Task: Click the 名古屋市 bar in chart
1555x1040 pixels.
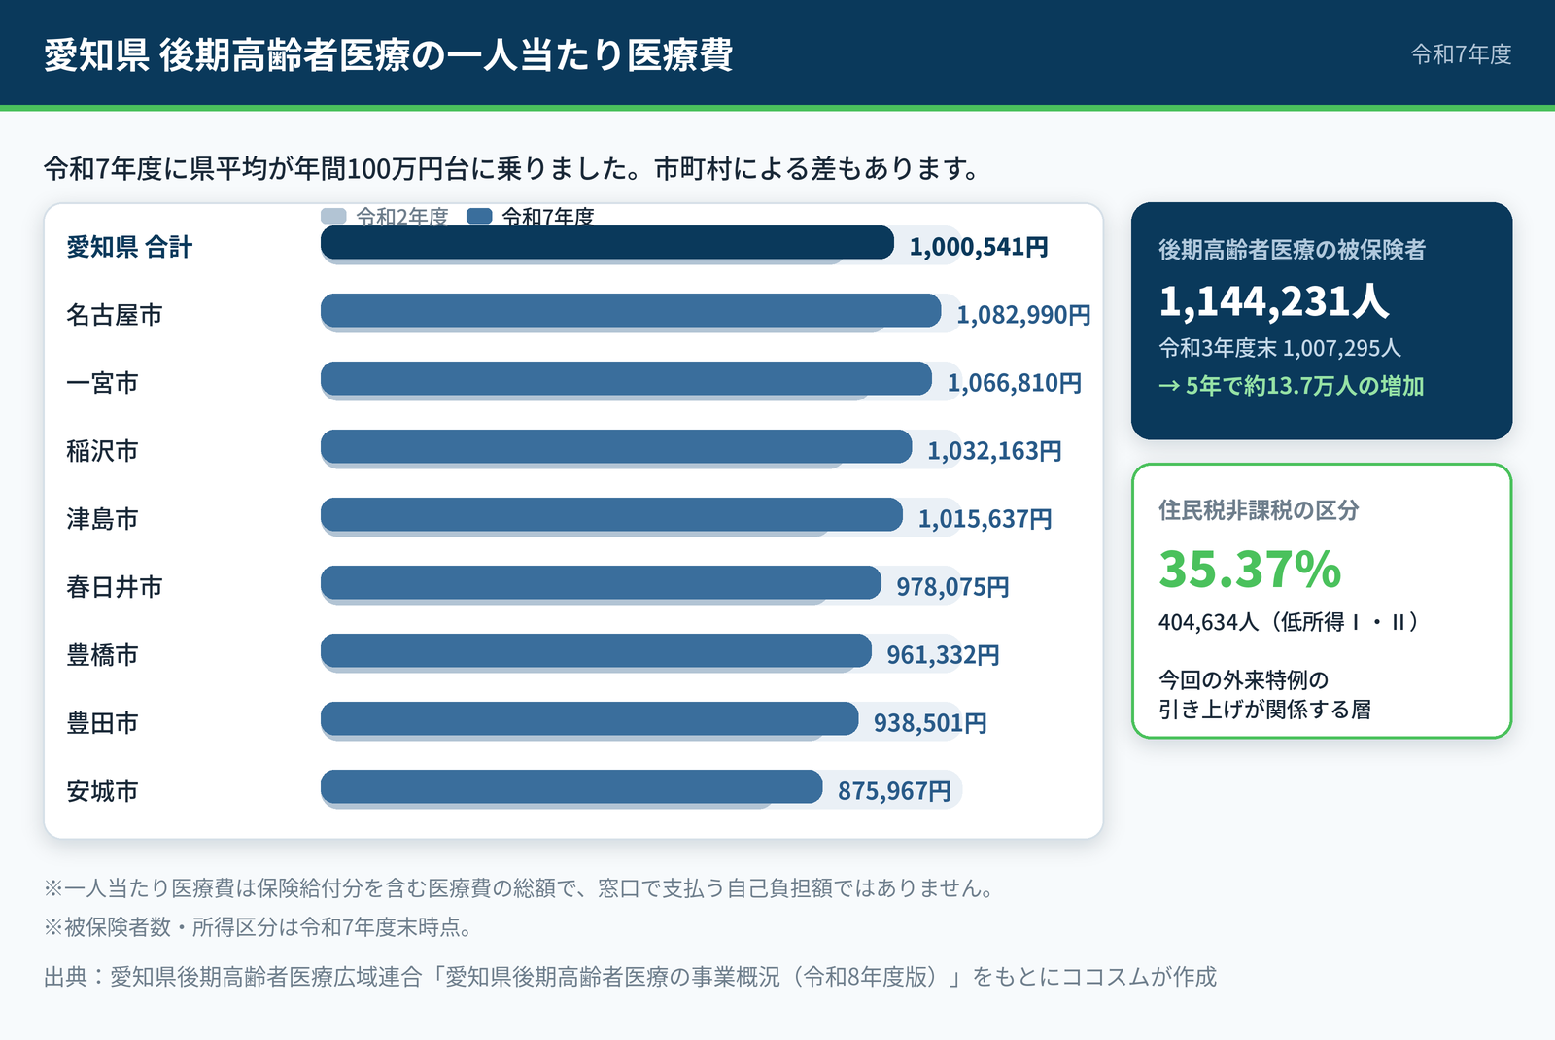Action: (x=631, y=311)
